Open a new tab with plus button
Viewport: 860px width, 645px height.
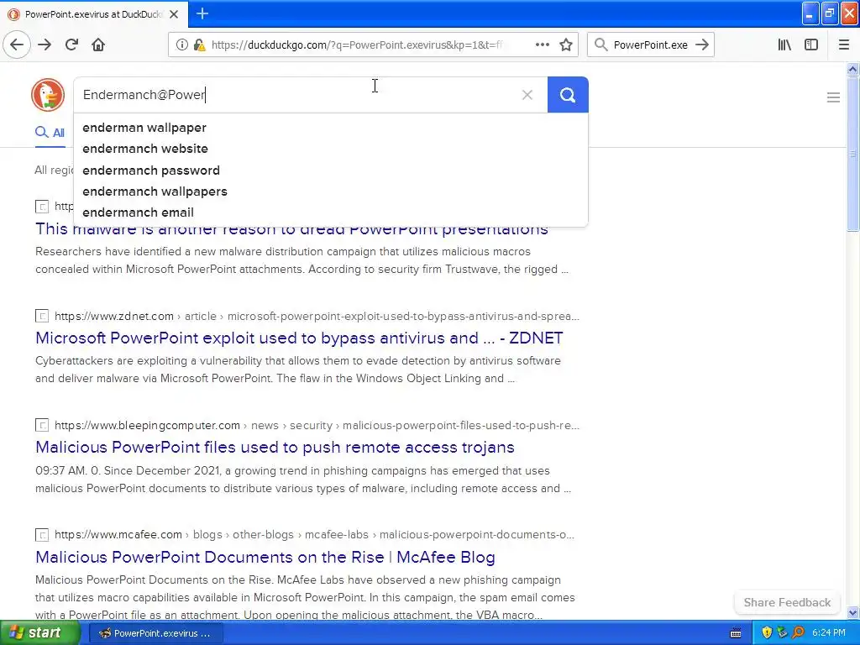pyautogui.click(x=202, y=13)
